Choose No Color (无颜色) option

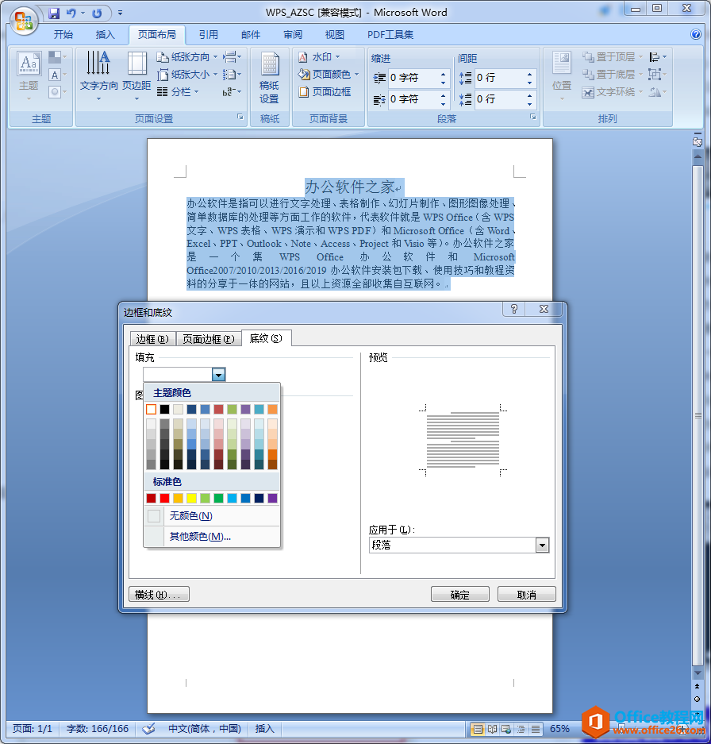[212, 516]
